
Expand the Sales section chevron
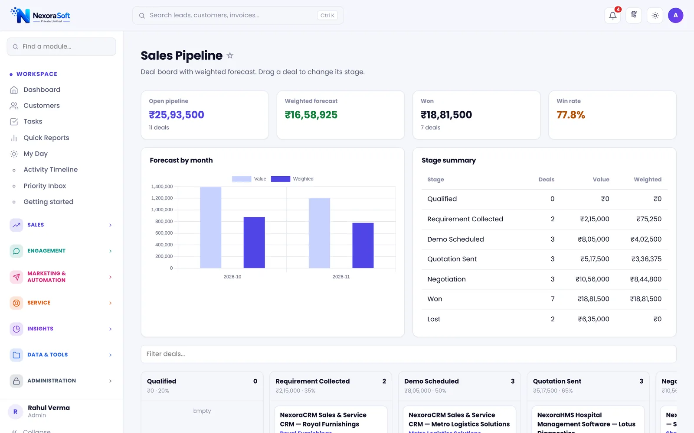(x=110, y=225)
